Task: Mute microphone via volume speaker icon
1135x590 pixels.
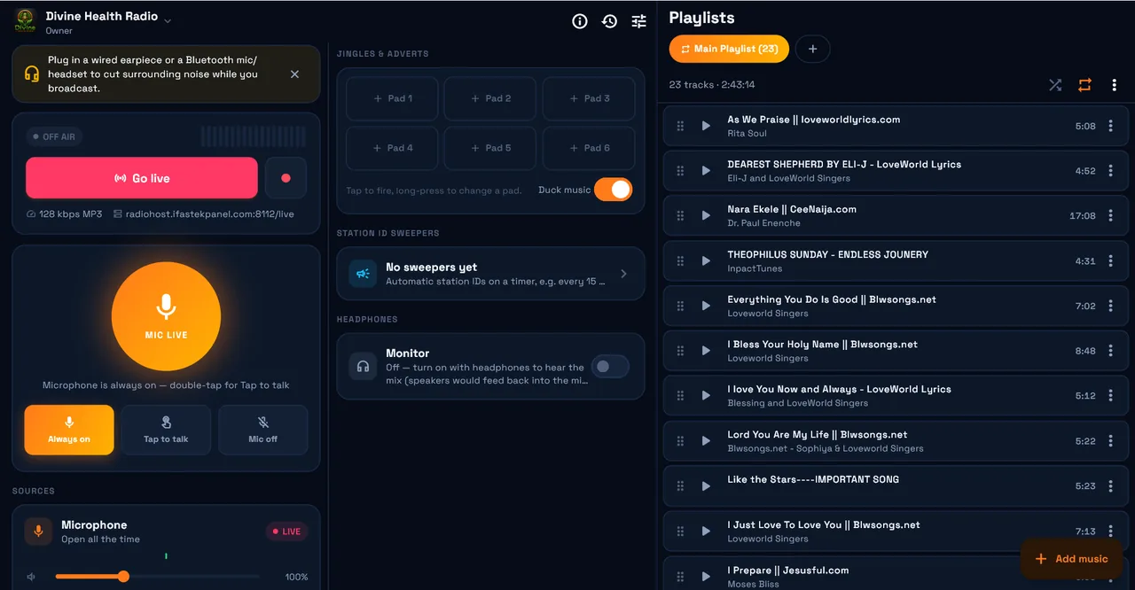Action: pyautogui.click(x=31, y=577)
